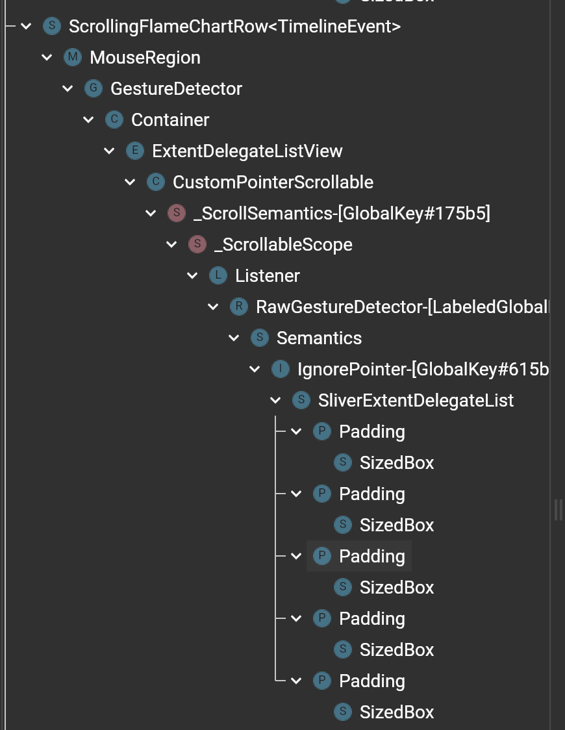This screenshot has height=730, width=565.
Task: Select the first SizedBox under Padding
Action: point(396,462)
